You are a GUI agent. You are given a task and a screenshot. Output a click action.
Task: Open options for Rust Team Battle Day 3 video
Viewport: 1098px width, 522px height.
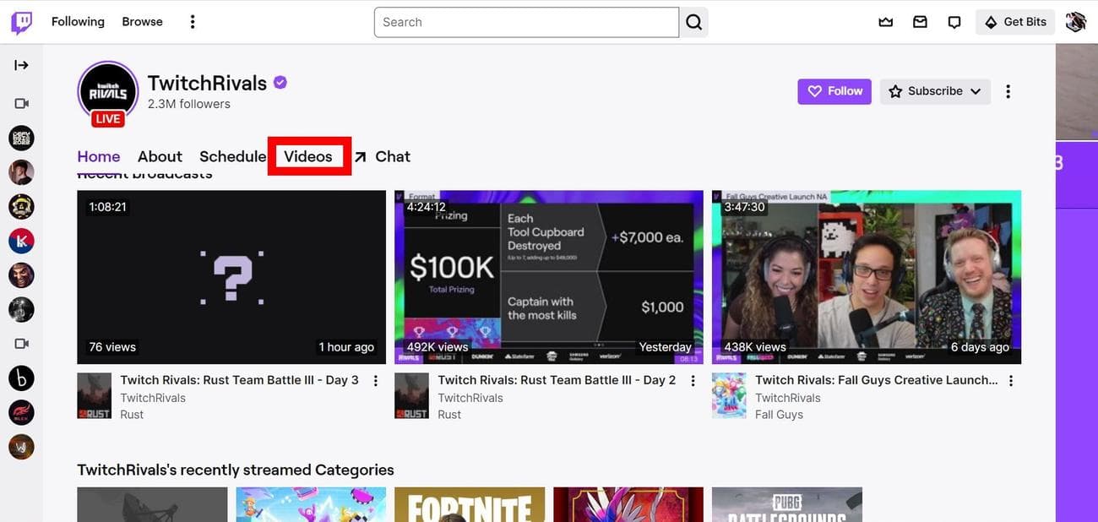(376, 381)
